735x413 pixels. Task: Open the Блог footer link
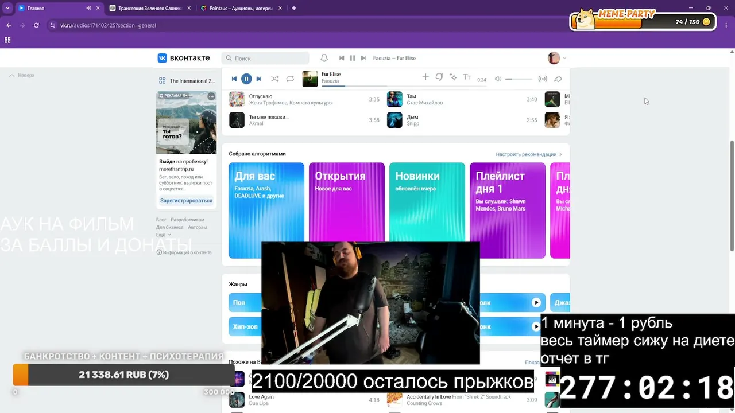tap(161, 220)
